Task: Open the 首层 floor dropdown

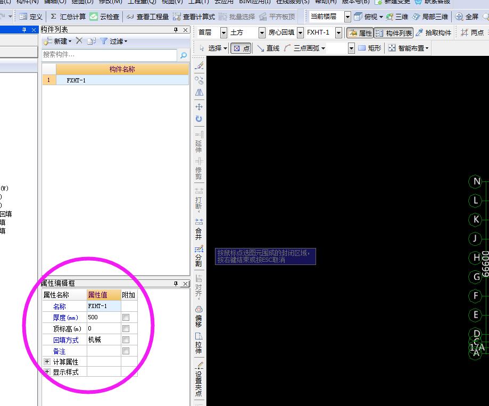Action: click(223, 32)
